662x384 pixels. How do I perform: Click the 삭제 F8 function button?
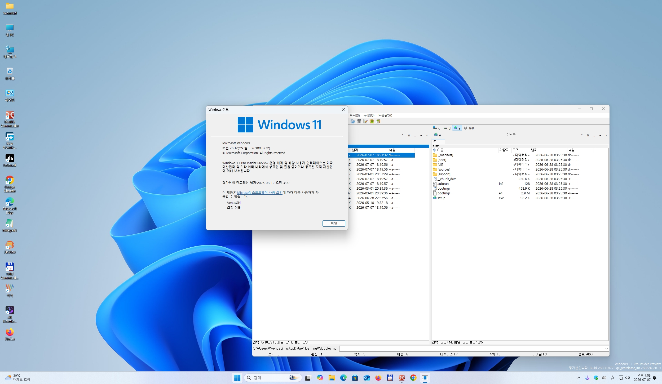click(495, 354)
